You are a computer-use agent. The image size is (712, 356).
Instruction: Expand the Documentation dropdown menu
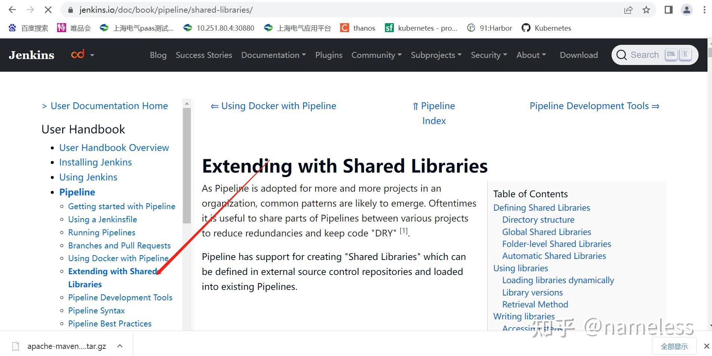(273, 55)
